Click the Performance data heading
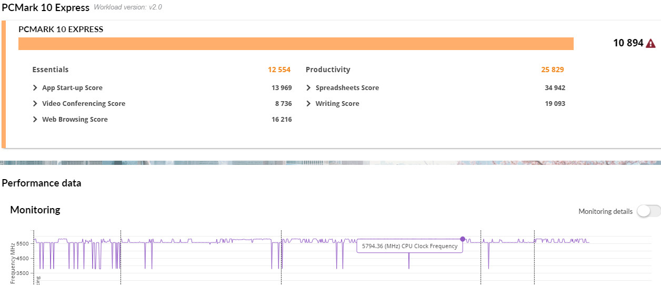 point(42,183)
